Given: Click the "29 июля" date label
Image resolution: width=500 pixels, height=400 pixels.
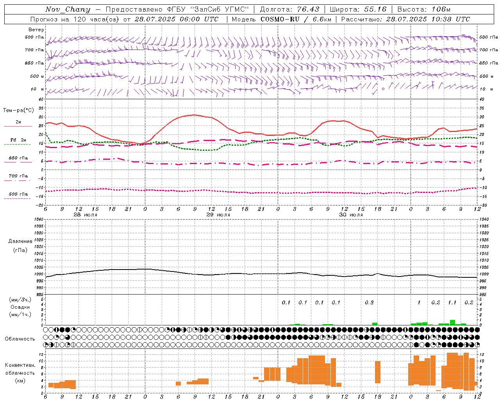Looking at the screenshot, I should [x=218, y=215].
